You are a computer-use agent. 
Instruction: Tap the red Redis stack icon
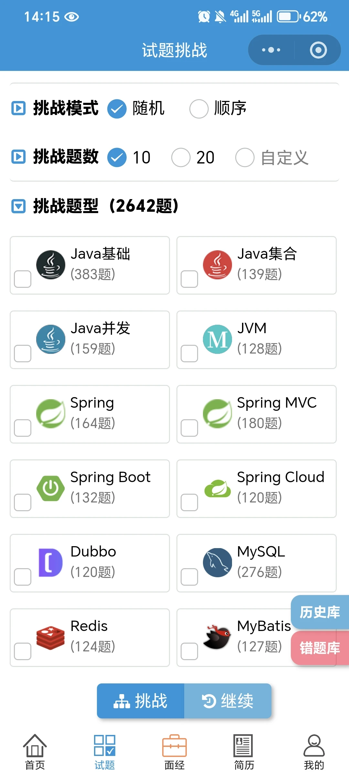click(x=51, y=637)
